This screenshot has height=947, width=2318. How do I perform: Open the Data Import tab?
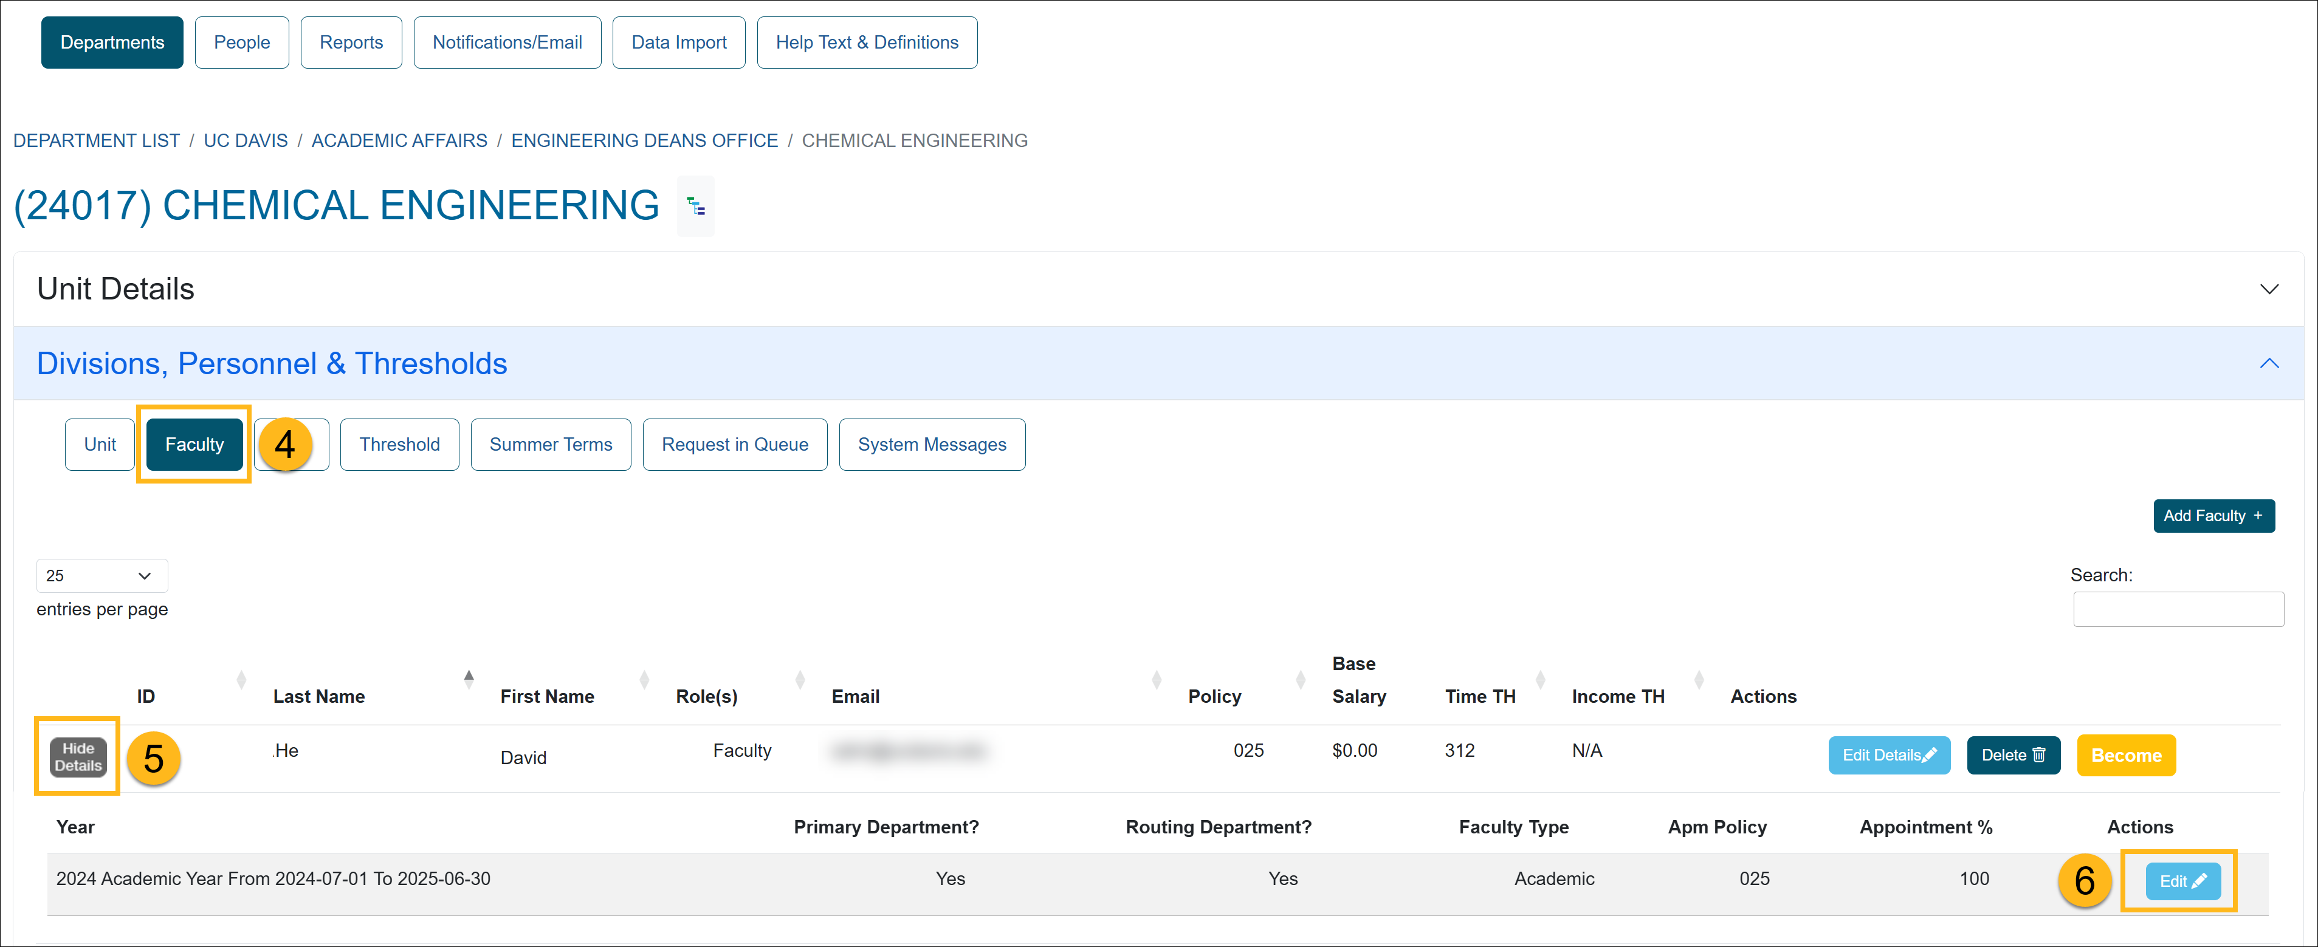[x=678, y=43]
